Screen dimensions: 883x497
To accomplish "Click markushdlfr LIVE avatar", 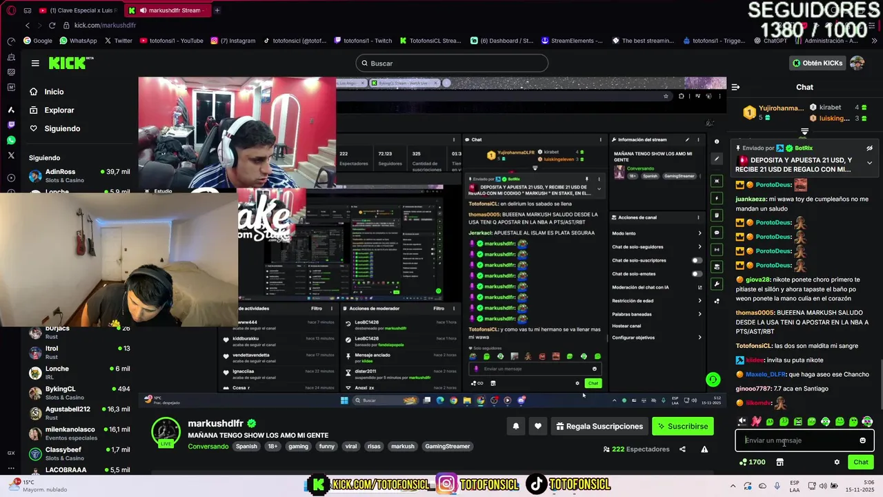I will point(166,433).
